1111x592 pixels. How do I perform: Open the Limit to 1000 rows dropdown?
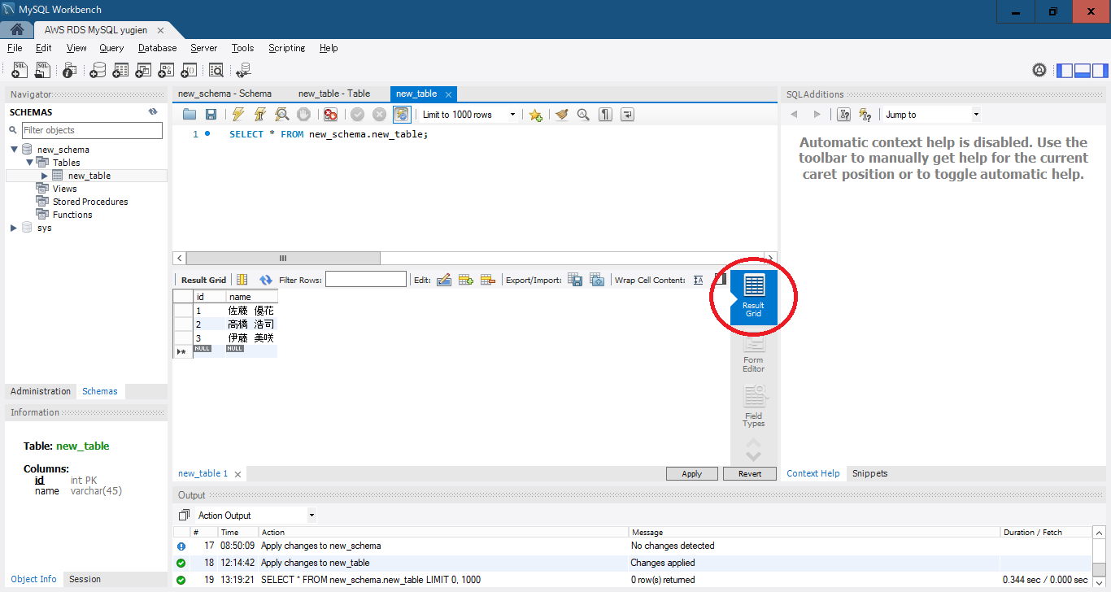[x=512, y=115]
